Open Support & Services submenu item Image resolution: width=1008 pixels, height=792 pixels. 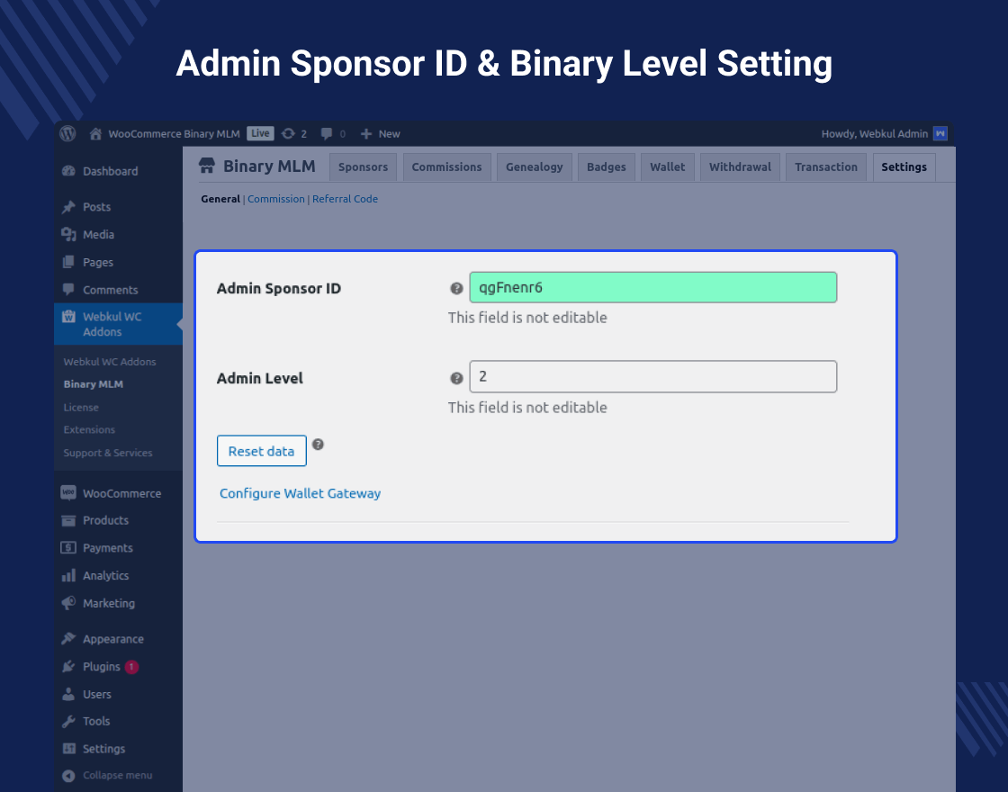tap(108, 454)
